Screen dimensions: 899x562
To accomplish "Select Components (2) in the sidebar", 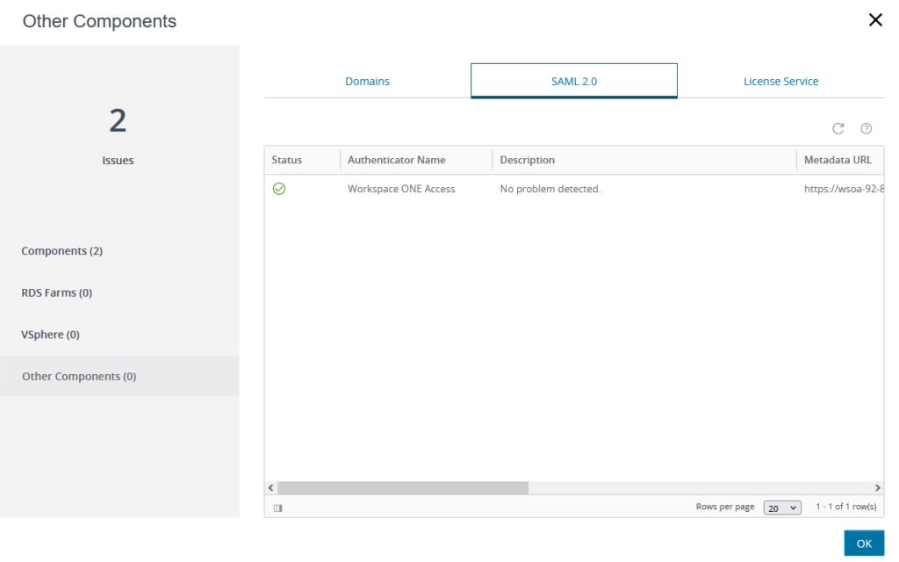I will pos(62,251).
